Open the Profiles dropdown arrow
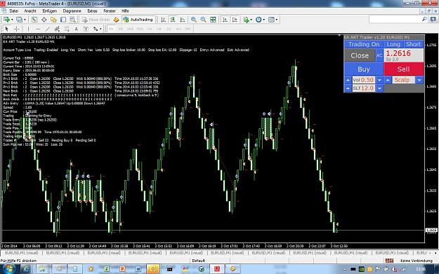This screenshot has width=439, height=274. [25, 20]
